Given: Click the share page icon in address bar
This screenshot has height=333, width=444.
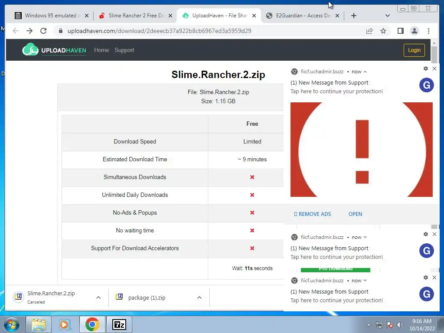Looking at the screenshot, I should 369,31.
